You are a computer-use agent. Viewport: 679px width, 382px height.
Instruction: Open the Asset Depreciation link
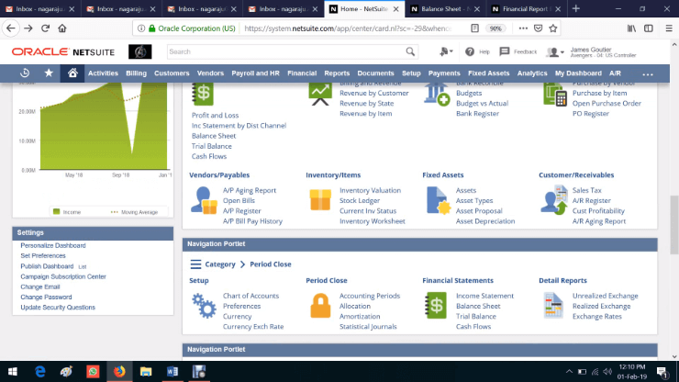(485, 221)
